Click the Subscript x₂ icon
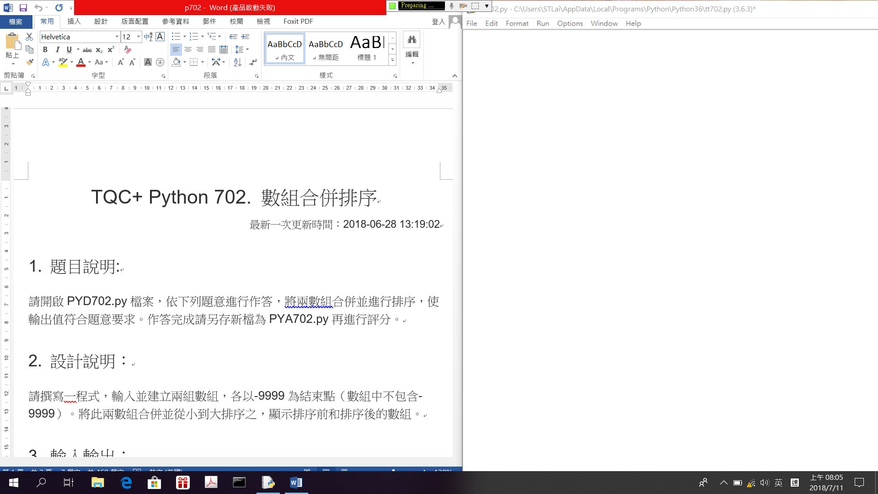 click(99, 50)
